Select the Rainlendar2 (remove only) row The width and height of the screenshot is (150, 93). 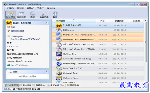(98, 59)
